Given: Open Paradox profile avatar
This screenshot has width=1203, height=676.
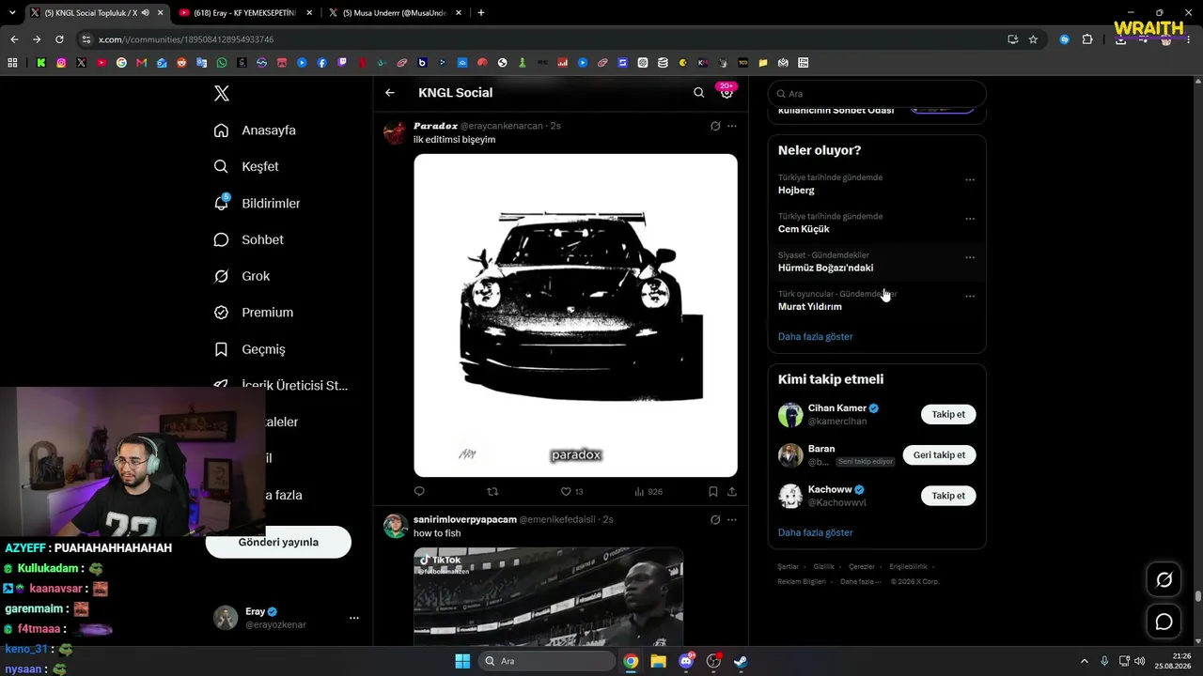Looking at the screenshot, I should [x=395, y=132].
